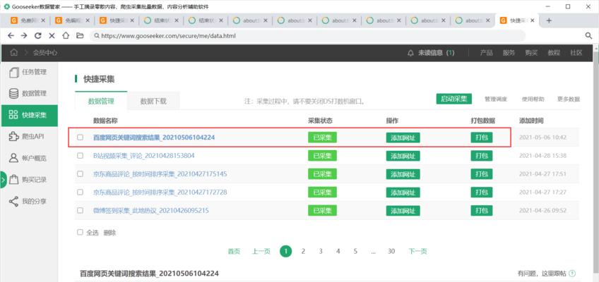Open a new browser tab with plus
The image size is (599, 282).
(x=549, y=20)
